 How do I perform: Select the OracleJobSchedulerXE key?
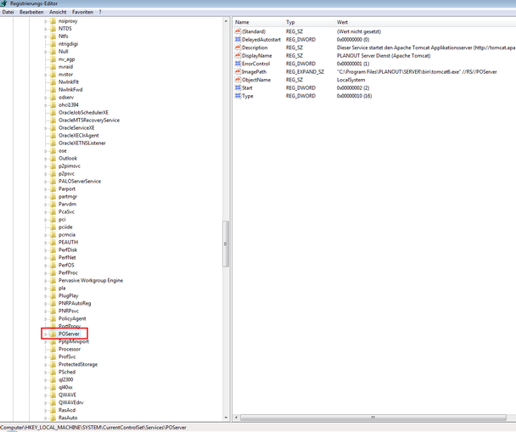[83, 113]
